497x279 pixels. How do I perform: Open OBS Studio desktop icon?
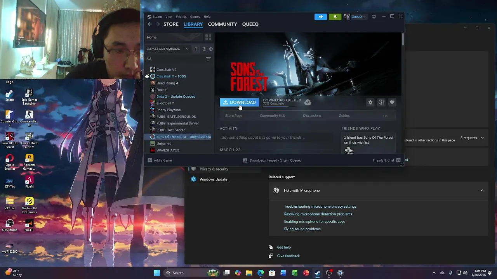point(10,226)
